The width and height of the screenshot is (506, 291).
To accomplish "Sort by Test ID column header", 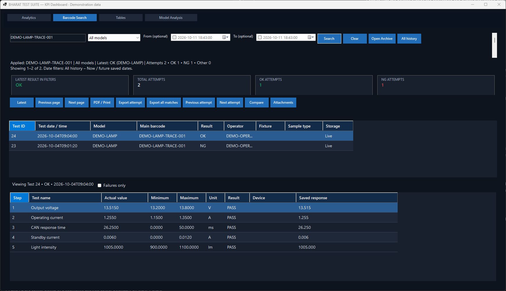I will click(22, 126).
